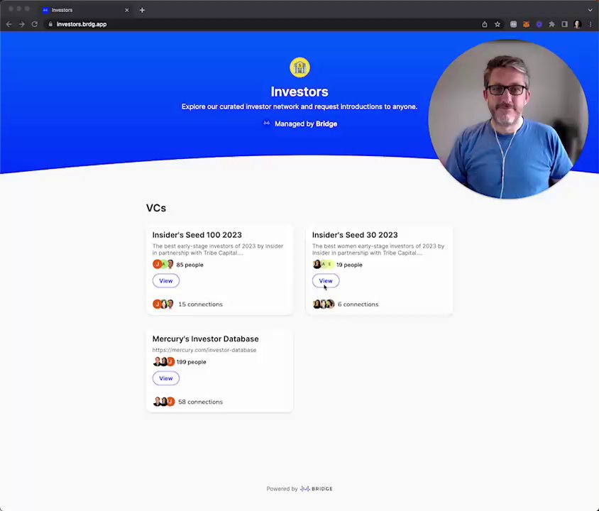The width and height of the screenshot is (599, 511).
Task: Open the Extensions puzzle menu
Action: click(551, 24)
